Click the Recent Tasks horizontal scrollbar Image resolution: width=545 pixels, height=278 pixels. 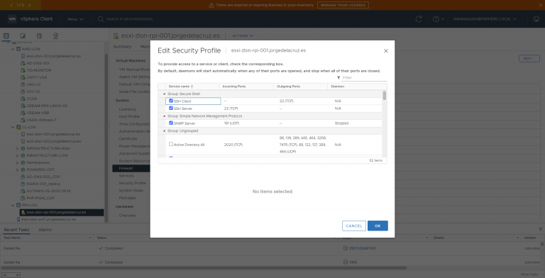point(204,268)
